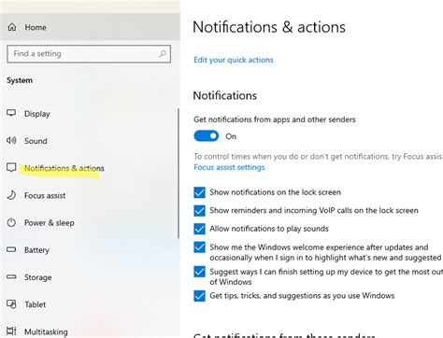Viewport: 443px width, 338px height.
Task: Open Sound settings via speaker icon
Action: 11,140
